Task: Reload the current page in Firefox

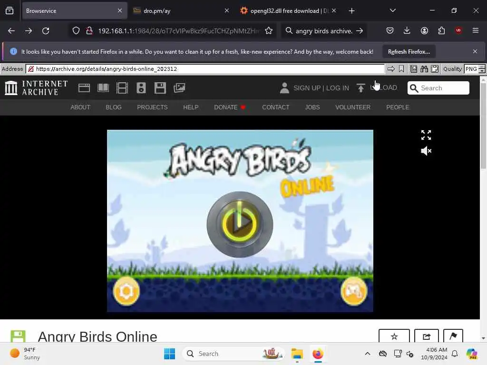Action: [46, 31]
